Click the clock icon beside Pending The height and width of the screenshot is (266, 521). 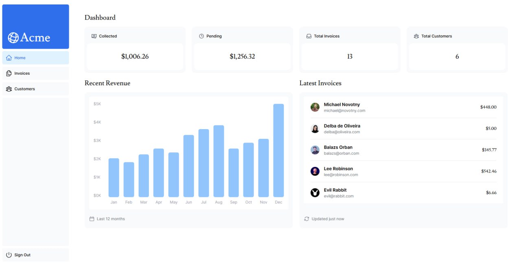point(201,36)
